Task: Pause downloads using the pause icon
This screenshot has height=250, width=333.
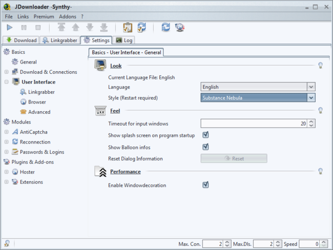Action: (24, 27)
